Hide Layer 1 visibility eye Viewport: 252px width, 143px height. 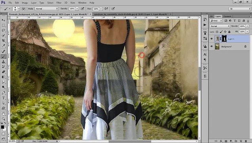pos(212,39)
